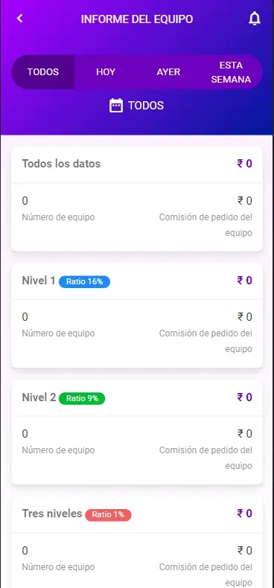The image size is (274, 588).
Task: Tap the Nivel 1 heading
Action: tap(39, 281)
